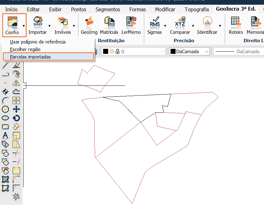This screenshot has width=264, height=205.
Task: Open the Segmentos menu
Action: point(108,9)
